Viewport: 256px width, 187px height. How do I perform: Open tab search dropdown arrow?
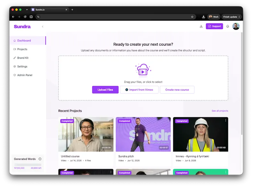pos(27,10)
